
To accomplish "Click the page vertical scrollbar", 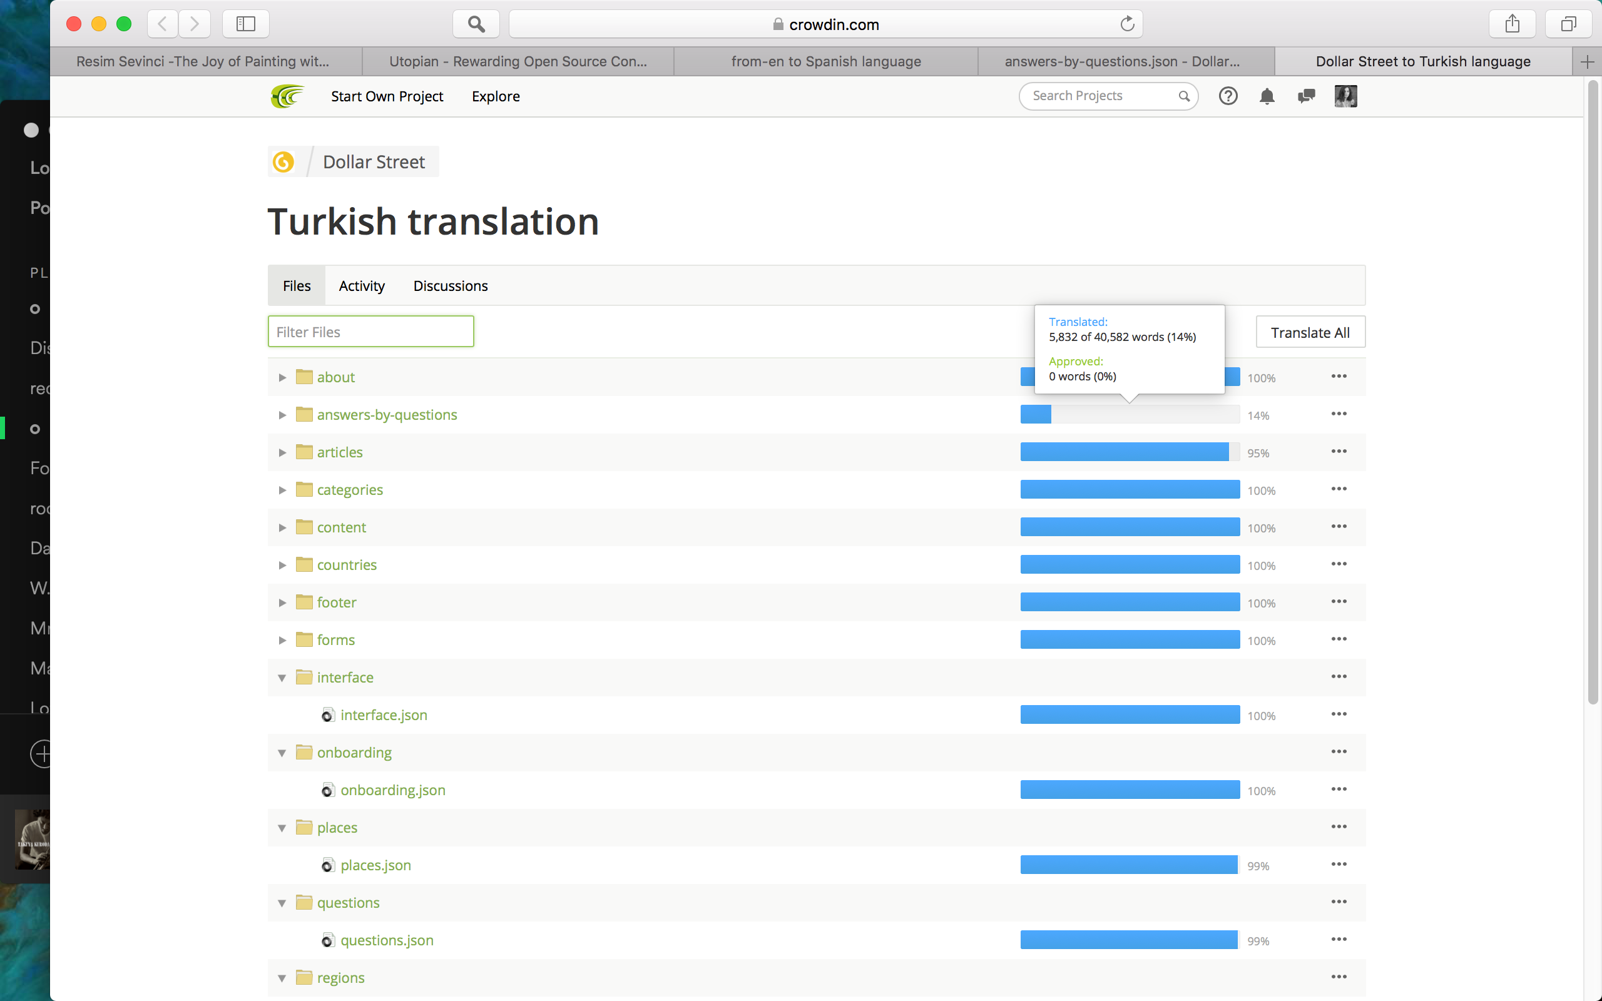I will tap(1593, 394).
